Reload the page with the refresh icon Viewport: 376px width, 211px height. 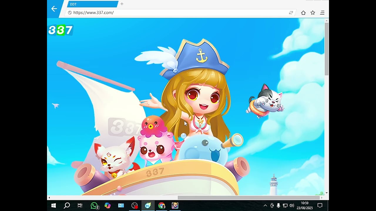(291, 13)
